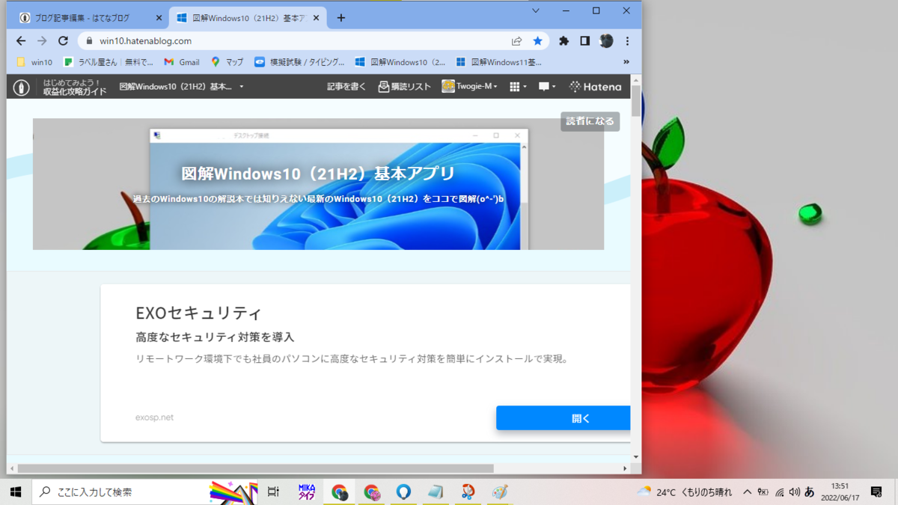Show more bookmarks overflow chevron
898x505 pixels.
tap(626, 62)
